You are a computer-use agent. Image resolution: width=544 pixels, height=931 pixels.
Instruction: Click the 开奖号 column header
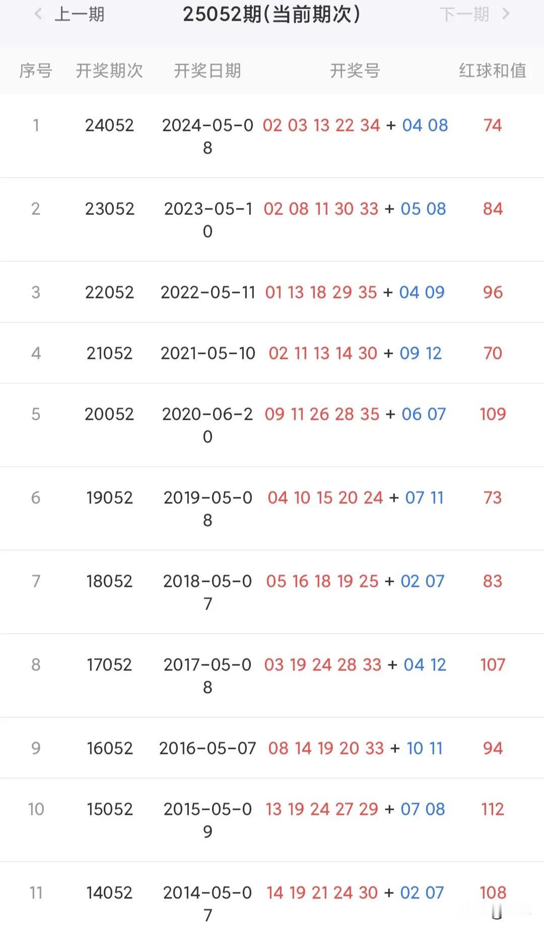point(355,70)
